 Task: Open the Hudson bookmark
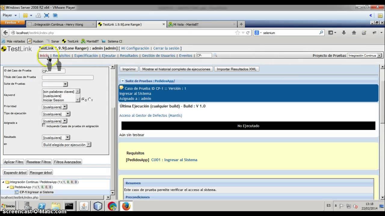click(x=35, y=41)
